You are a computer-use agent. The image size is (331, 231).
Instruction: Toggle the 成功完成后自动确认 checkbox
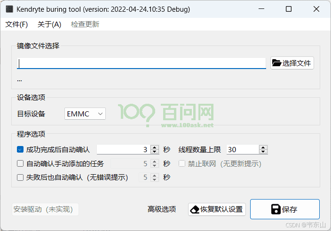(x=20, y=150)
